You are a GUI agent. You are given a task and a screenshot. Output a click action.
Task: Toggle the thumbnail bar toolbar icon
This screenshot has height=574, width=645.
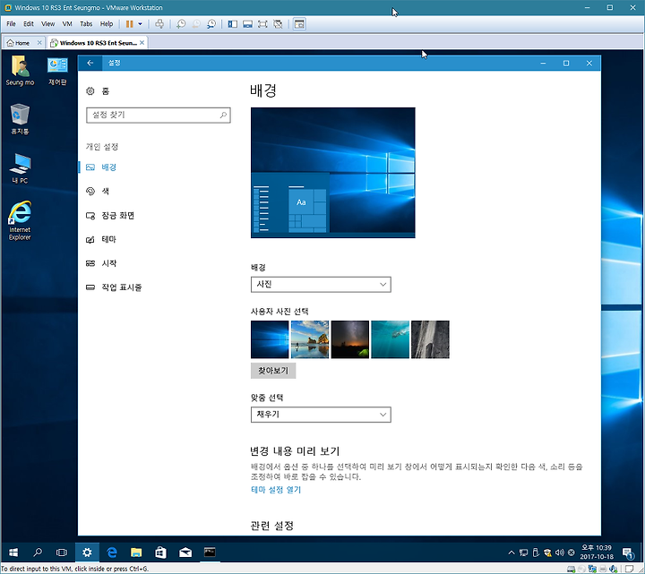(247, 24)
